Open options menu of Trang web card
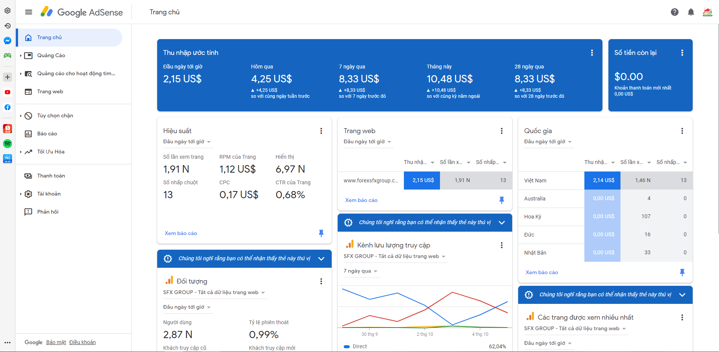The width and height of the screenshot is (719, 352). 502,131
